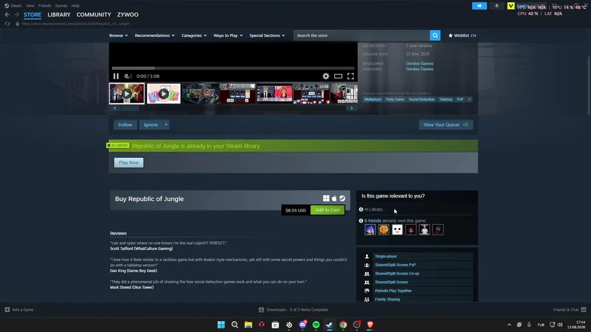Open Steam announcements megaphone
591x332 pixels.
click(479, 6)
